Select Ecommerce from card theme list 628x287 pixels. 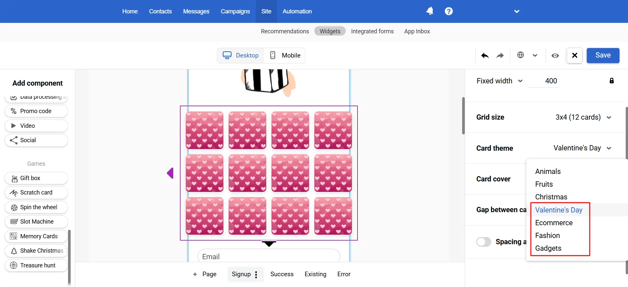554,223
